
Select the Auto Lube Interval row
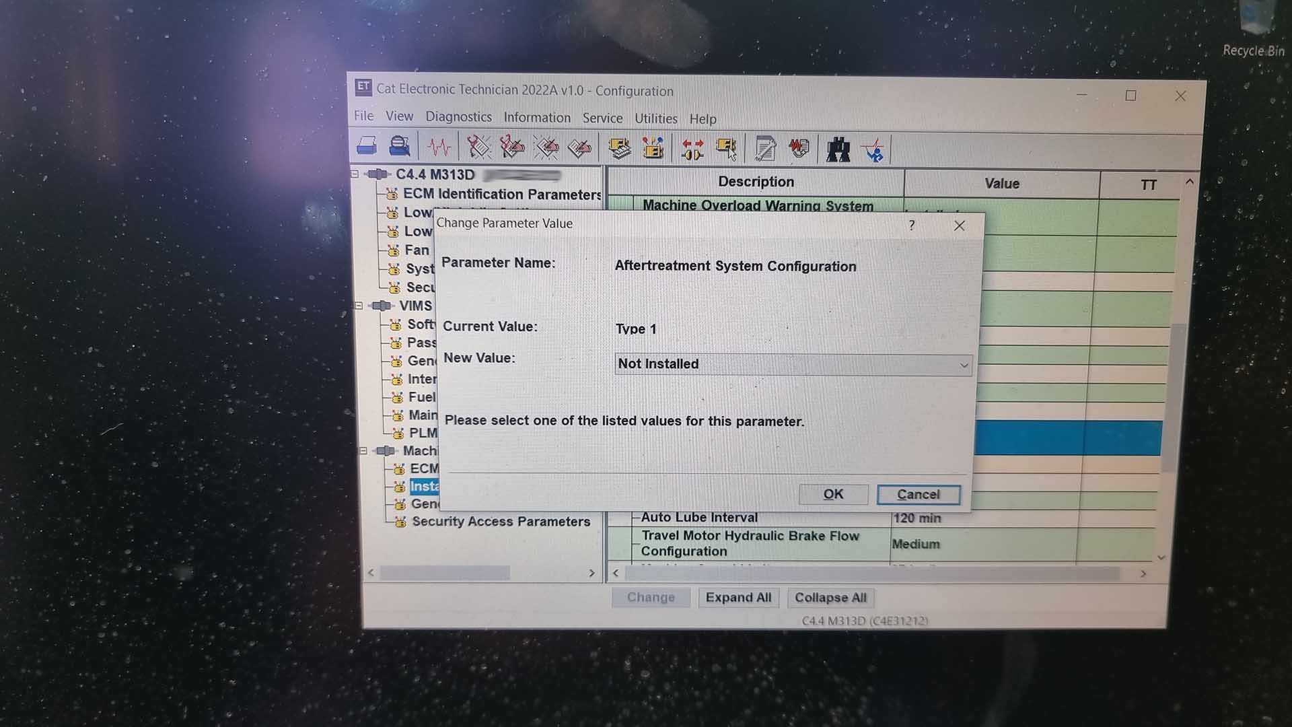click(699, 518)
